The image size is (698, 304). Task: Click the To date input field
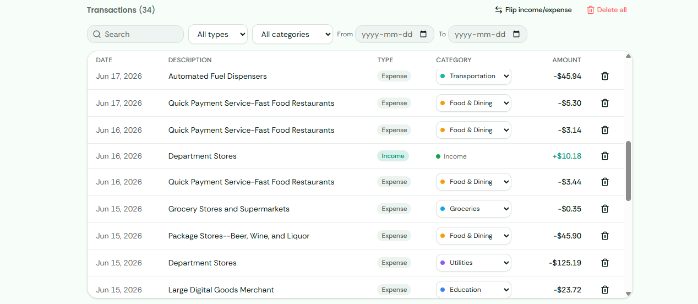(x=488, y=34)
